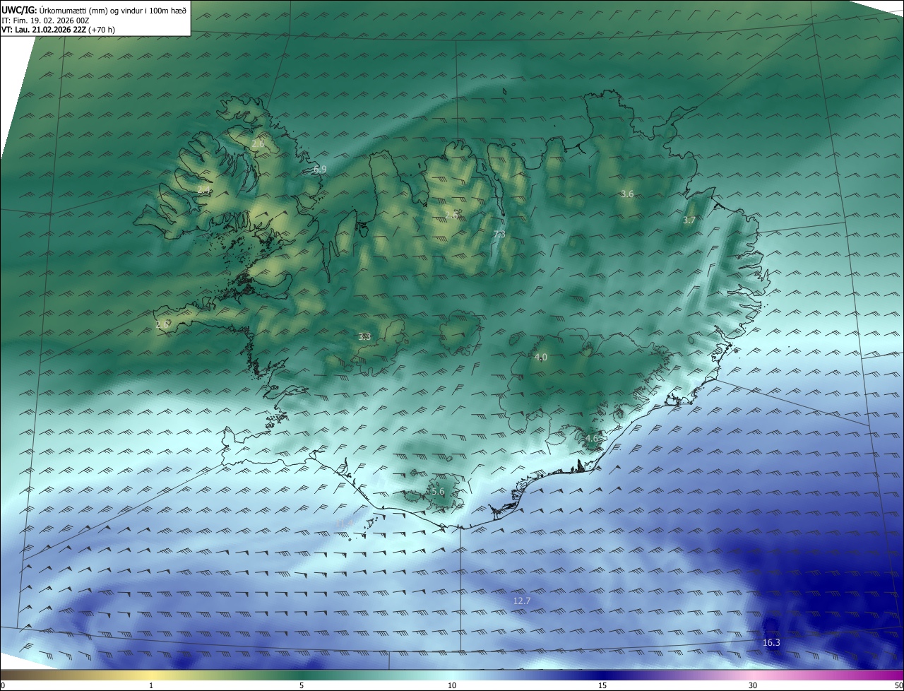Select the 11.4 value near the southwest coast
Image resolution: width=904 pixels, height=691 pixels.
[x=344, y=523]
